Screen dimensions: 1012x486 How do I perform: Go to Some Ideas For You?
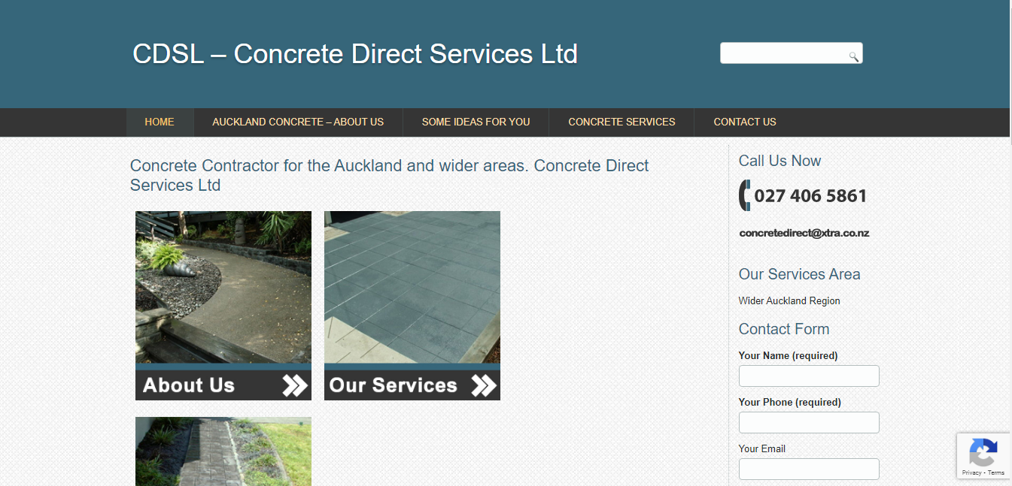[476, 122]
